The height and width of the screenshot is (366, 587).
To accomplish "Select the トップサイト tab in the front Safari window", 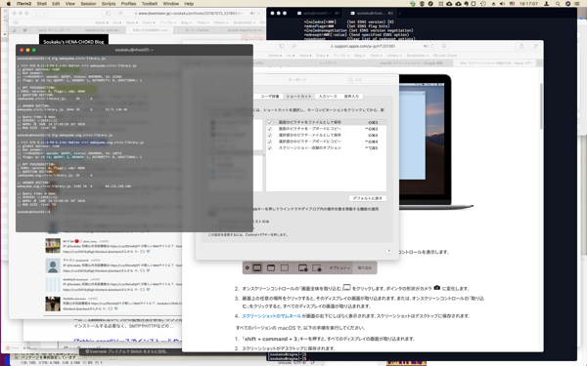I will pos(329,63).
